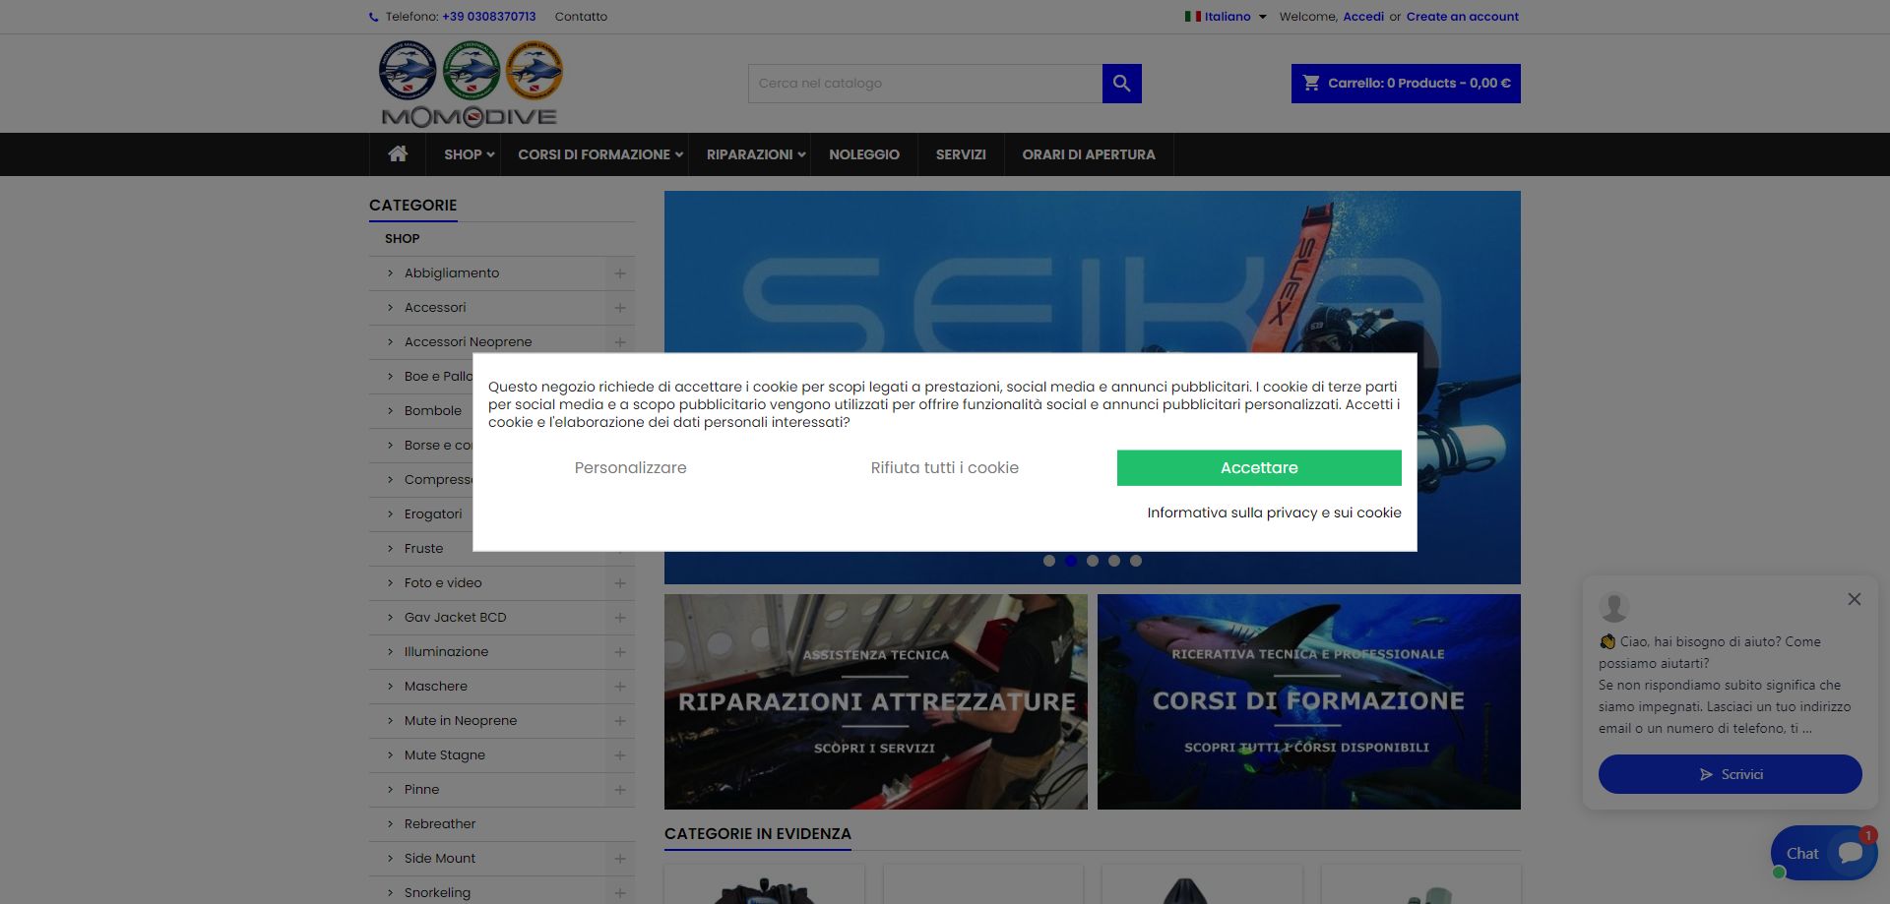Accept cookies with Accettare button

1259,468
